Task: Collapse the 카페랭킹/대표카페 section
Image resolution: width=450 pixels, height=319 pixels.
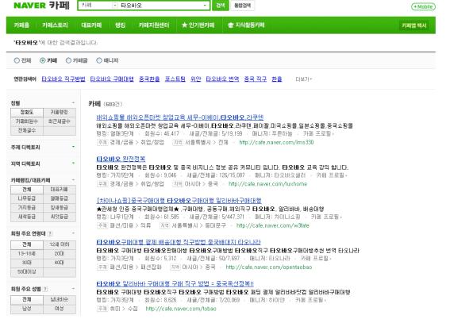Action: tap(73, 180)
